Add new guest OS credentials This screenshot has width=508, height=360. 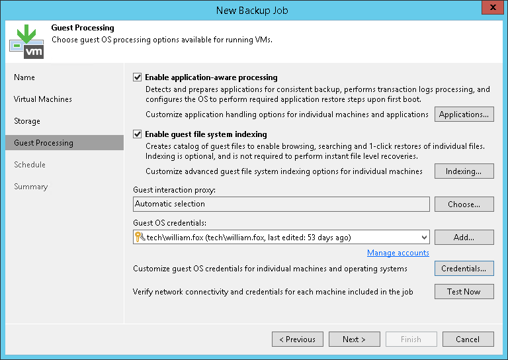click(x=464, y=237)
